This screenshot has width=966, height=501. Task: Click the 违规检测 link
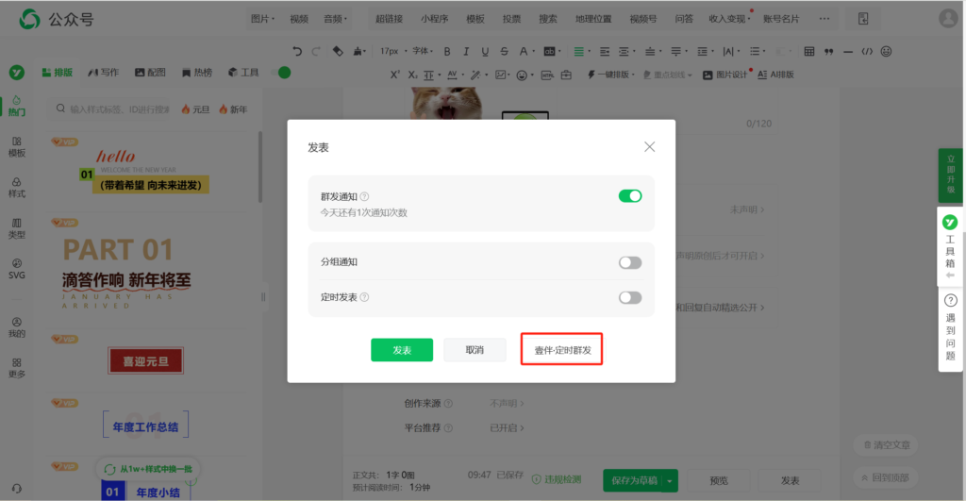[557, 479]
